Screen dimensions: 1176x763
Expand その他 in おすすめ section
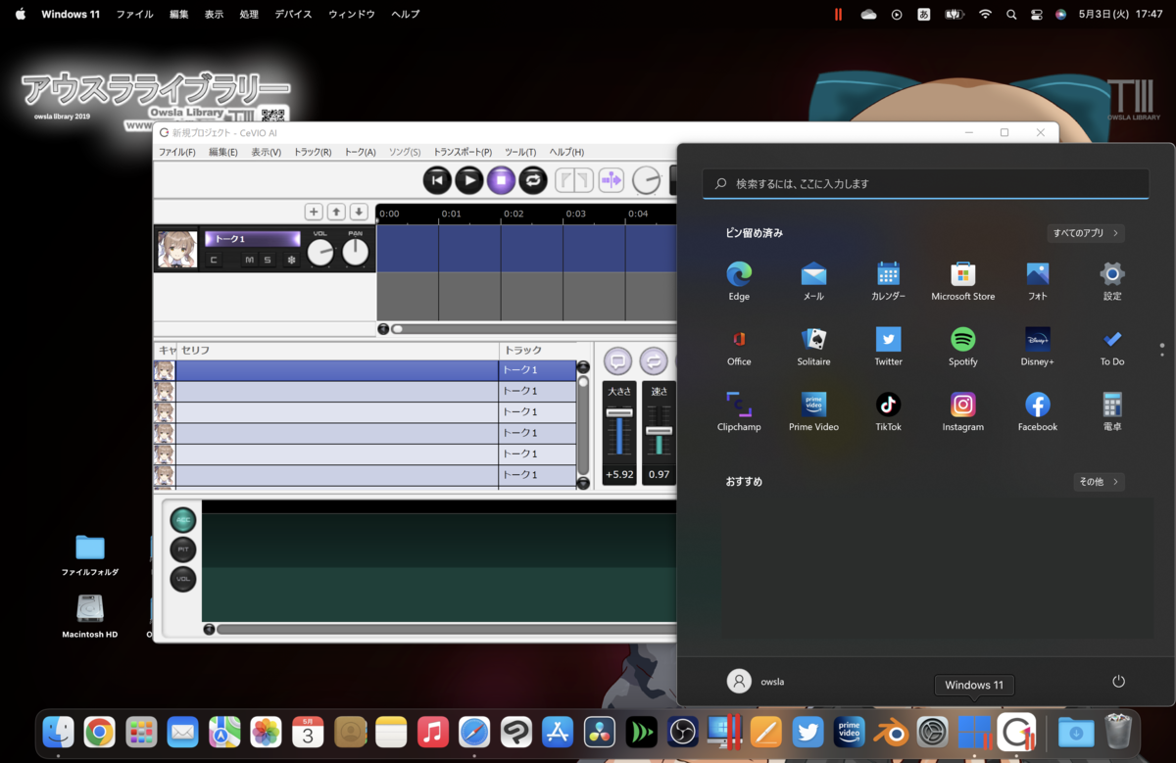point(1099,482)
